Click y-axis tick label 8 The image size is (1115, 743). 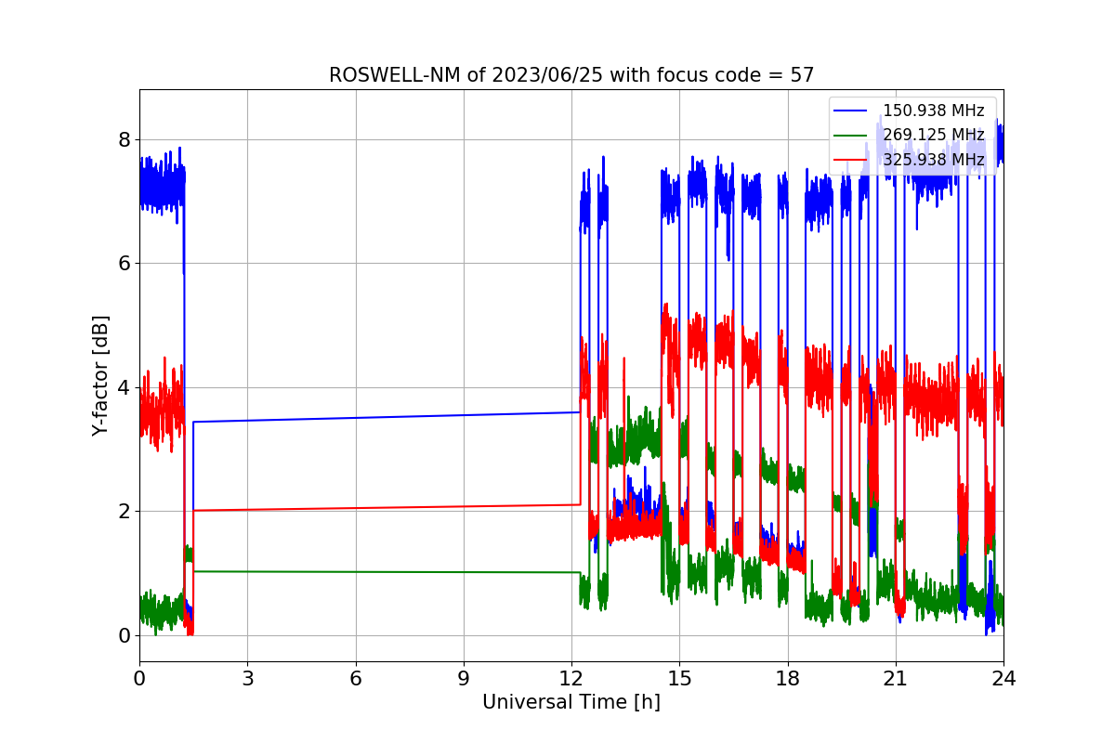(124, 139)
